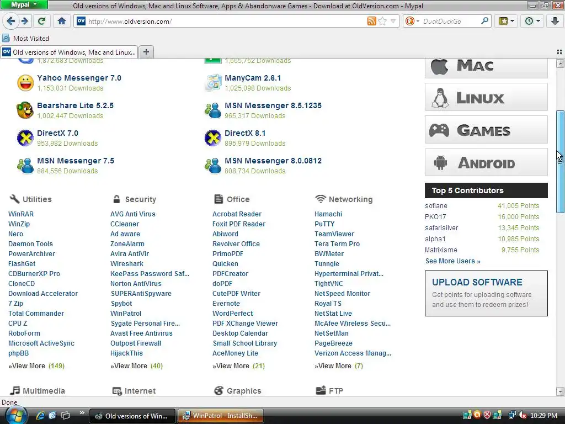This screenshot has width=565, height=424.
Task: Click the scrollbar down arrow
Action: pyautogui.click(x=560, y=391)
